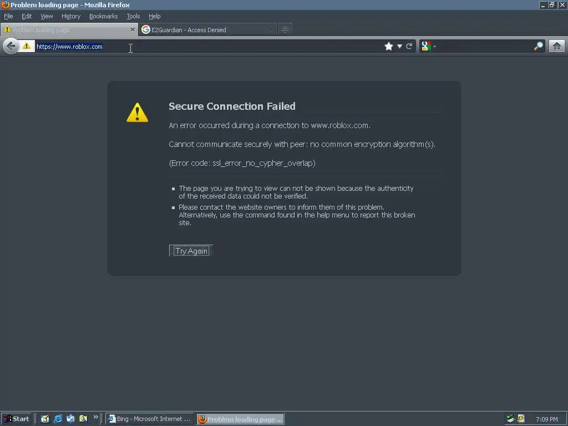Viewport: 568px width, 426px height.
Task: Switch to Bing - Microsoft Internet taskbar window
Action: (150, 419)
